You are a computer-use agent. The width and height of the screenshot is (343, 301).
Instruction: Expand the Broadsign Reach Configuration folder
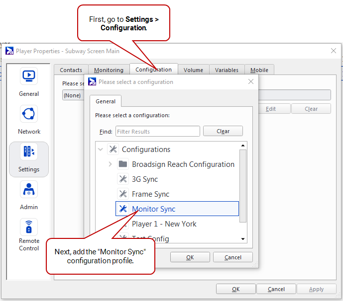click(x=110, y=164)
